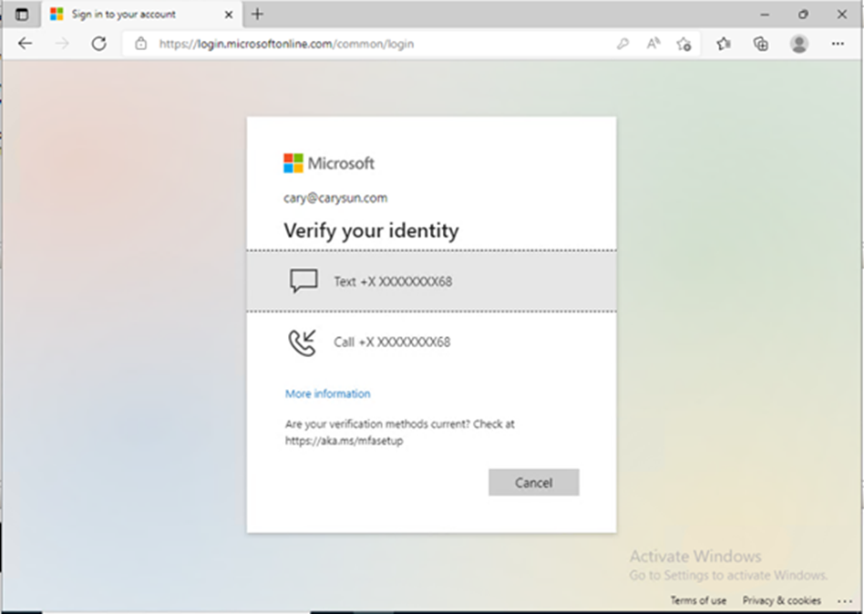Restore down the browser window
This screenshot has height=614, width=864.
803,15
